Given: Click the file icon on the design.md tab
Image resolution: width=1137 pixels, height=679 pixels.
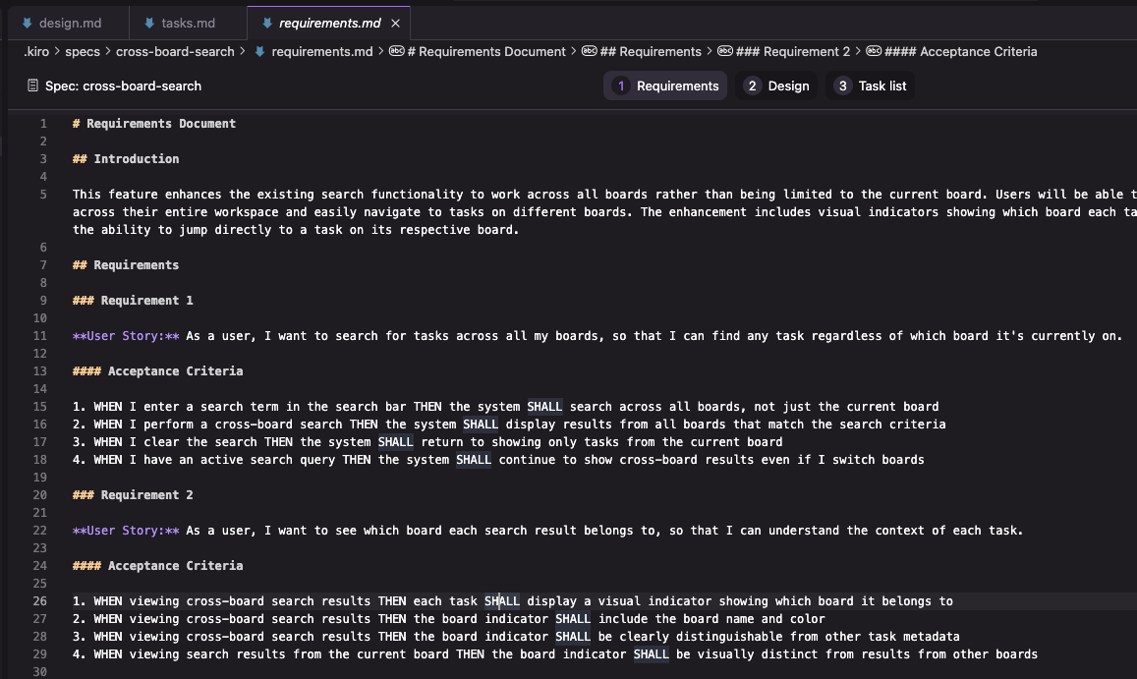Looking at the screenshot, I should pos(26,23).
